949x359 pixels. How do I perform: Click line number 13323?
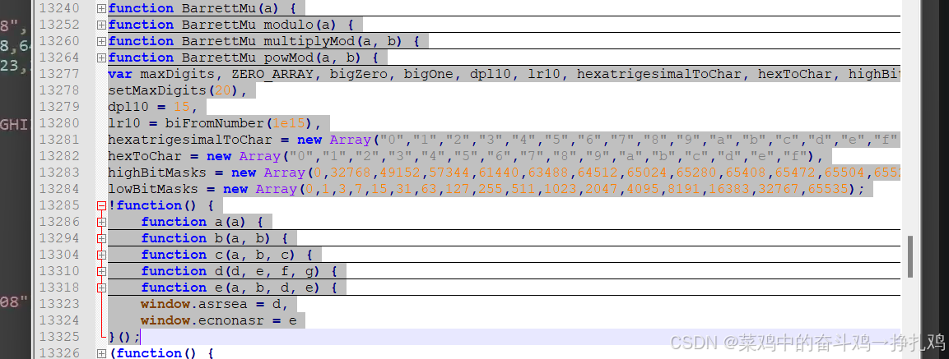pos(59,304)
